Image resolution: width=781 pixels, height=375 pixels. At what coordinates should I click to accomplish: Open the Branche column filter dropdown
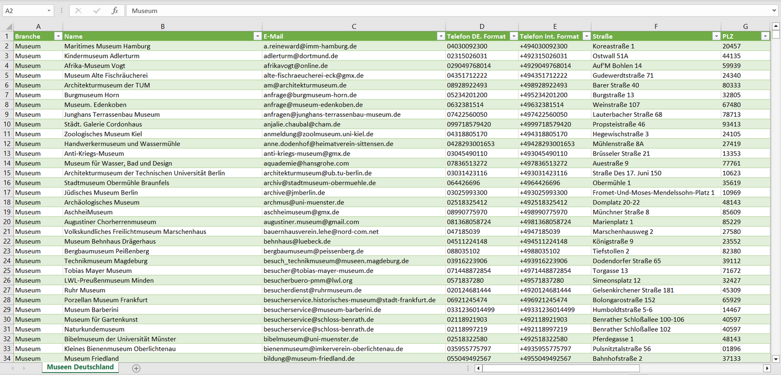pos(58,36)
